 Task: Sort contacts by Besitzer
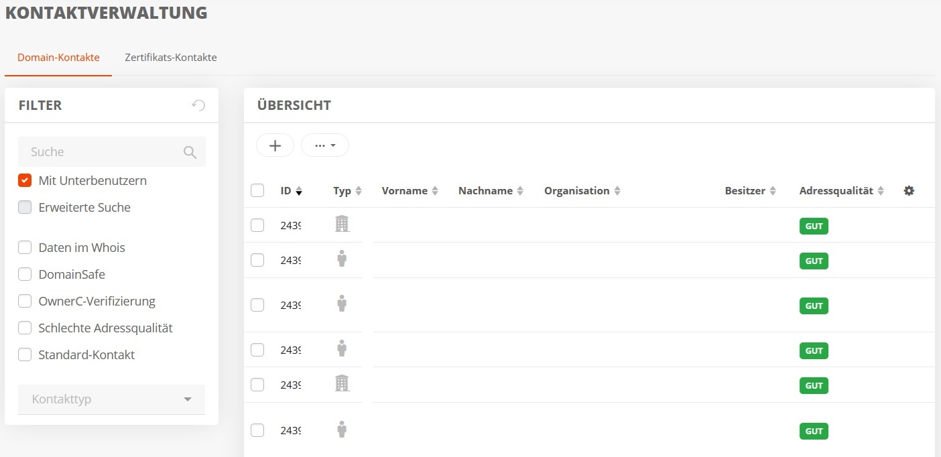point(751,191)
